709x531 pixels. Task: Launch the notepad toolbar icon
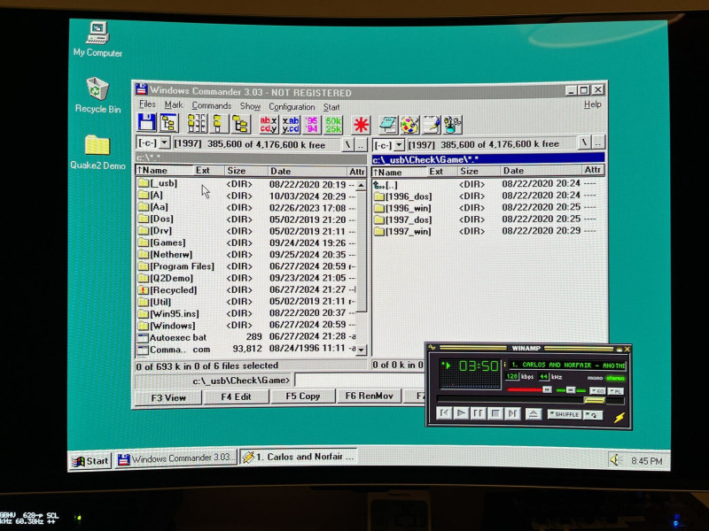[388, 125]
